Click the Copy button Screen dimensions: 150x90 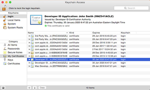[42, 88]
